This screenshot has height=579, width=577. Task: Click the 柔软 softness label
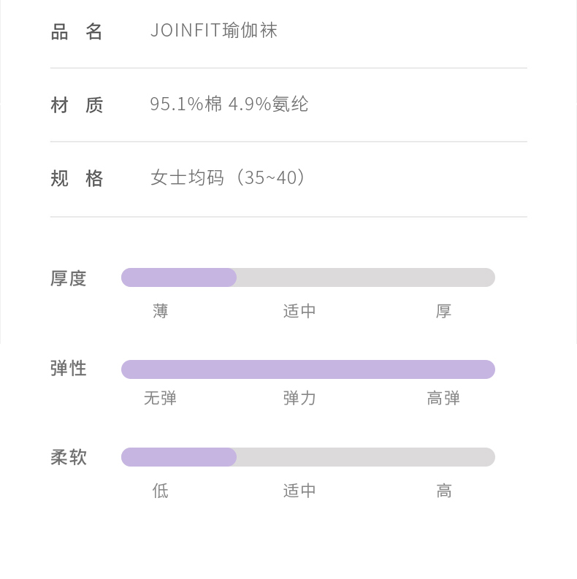[x=69, y=458]
